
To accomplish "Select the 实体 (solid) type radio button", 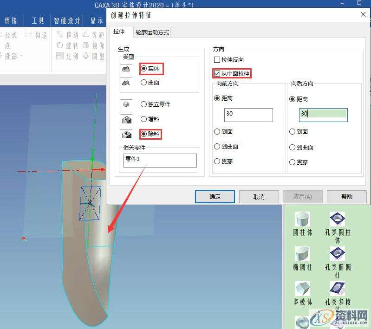I will pos(143,69).
